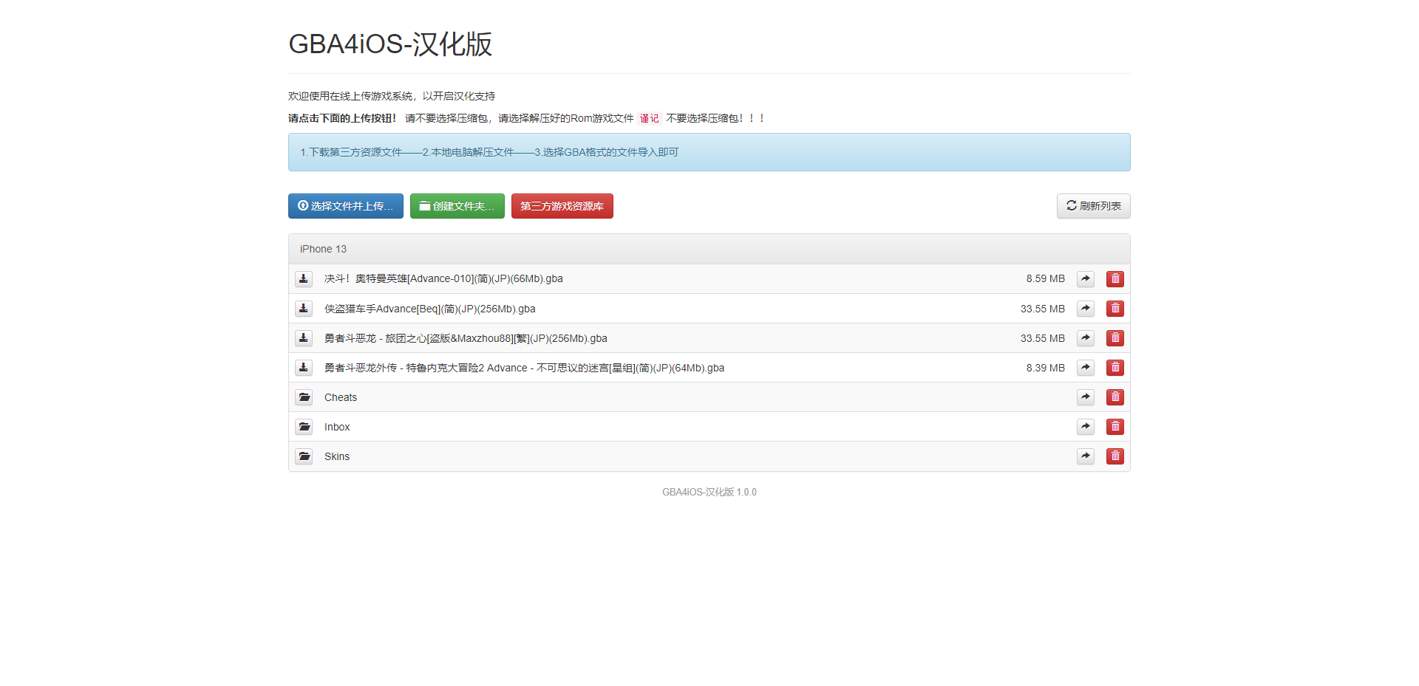Click the upload files button

click(346, 206)
